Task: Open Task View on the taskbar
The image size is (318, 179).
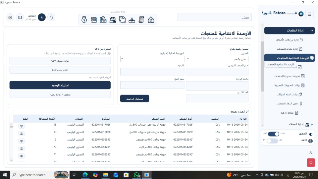Action: click(75, 175)
